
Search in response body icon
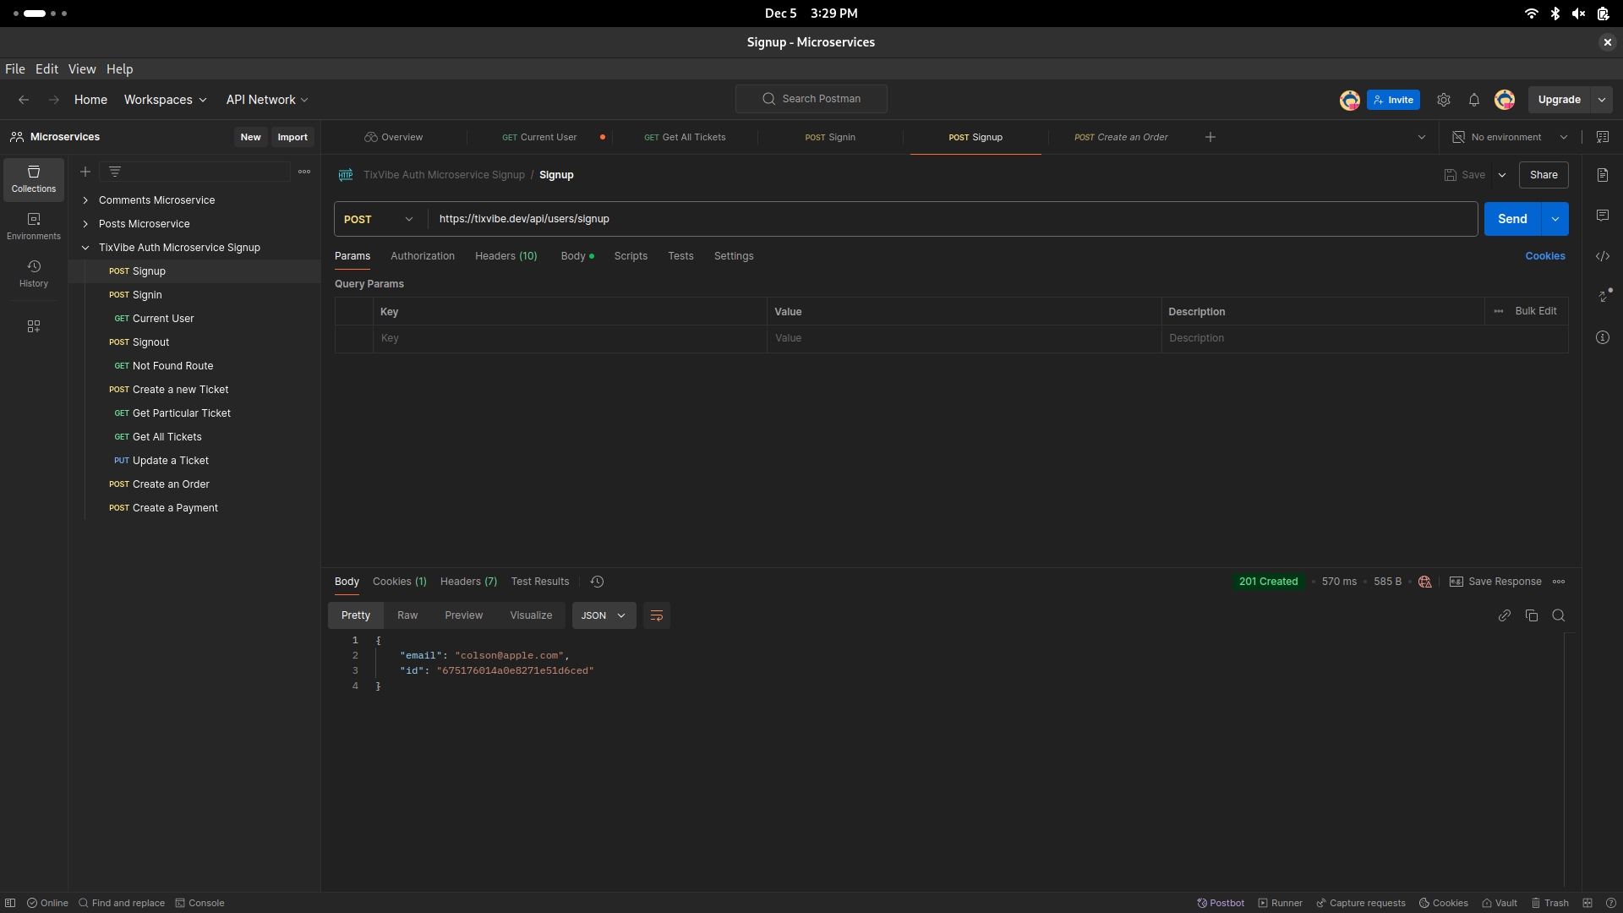pos(1559,615)
